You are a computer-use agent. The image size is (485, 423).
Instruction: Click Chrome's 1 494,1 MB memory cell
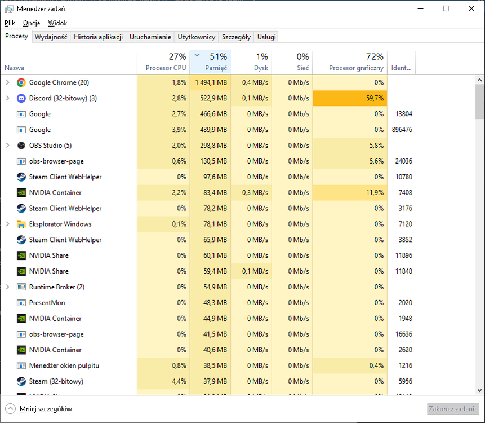pos(210,82)
